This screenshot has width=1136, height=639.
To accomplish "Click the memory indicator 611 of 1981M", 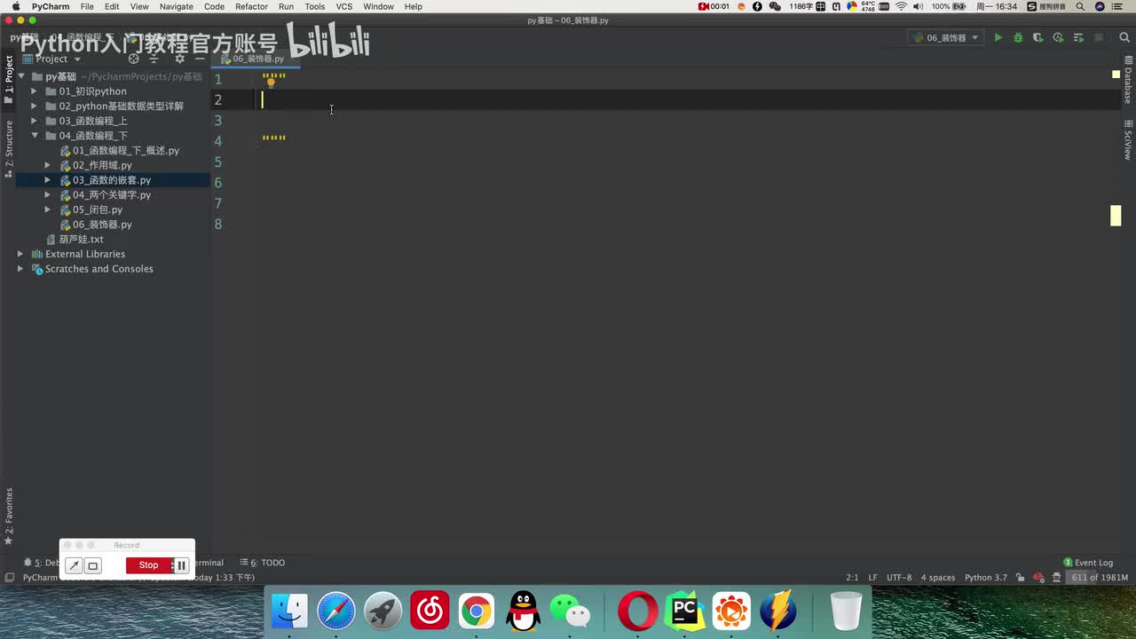I will (1099, 578).
